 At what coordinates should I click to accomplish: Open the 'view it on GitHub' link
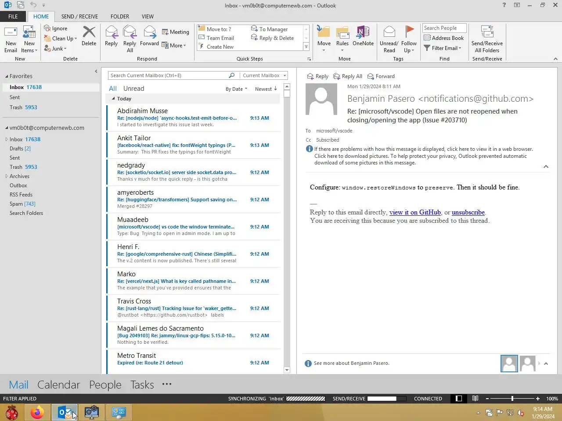[415, 212]
